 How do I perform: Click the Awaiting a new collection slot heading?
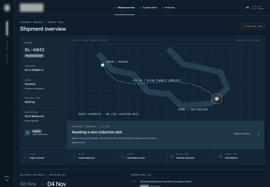pos(97,132)
